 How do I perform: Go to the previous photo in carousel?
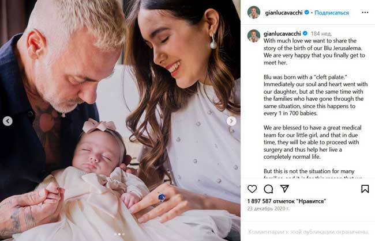[x=7, y=121]
